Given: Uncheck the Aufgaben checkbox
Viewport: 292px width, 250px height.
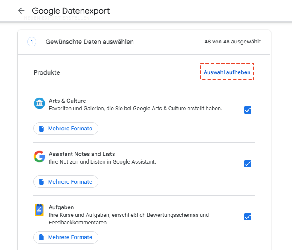Looking at the screenshot, I should pos(248,217).
